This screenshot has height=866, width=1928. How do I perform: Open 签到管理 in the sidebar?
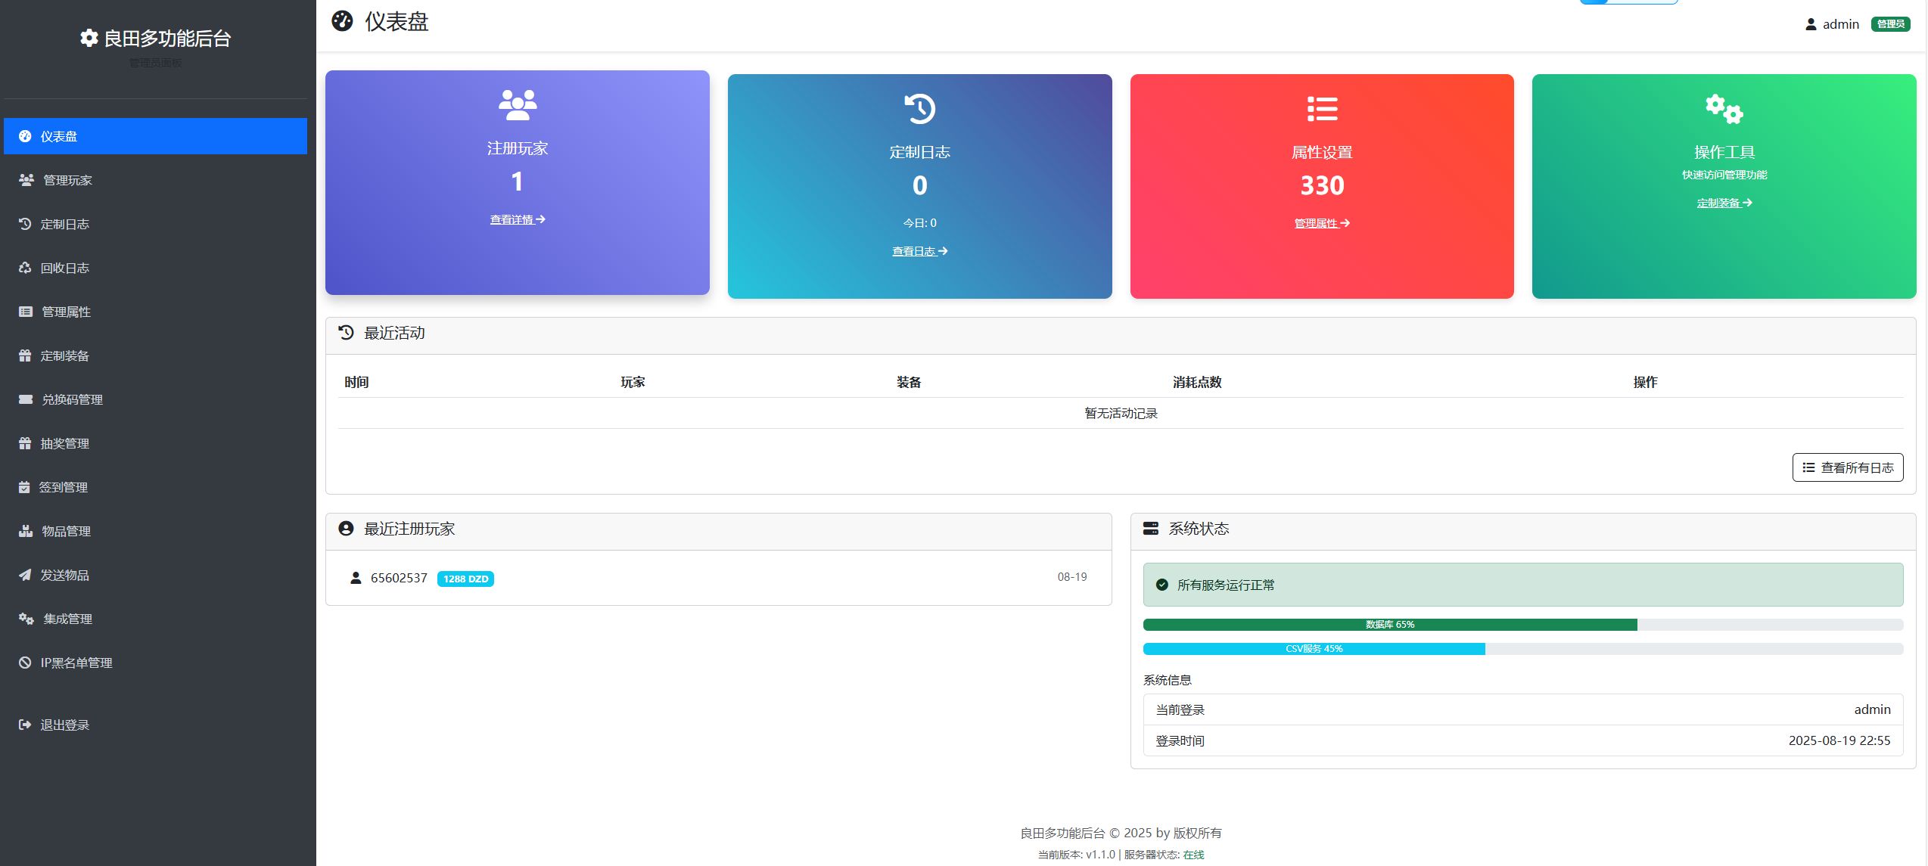coord(155,487)
